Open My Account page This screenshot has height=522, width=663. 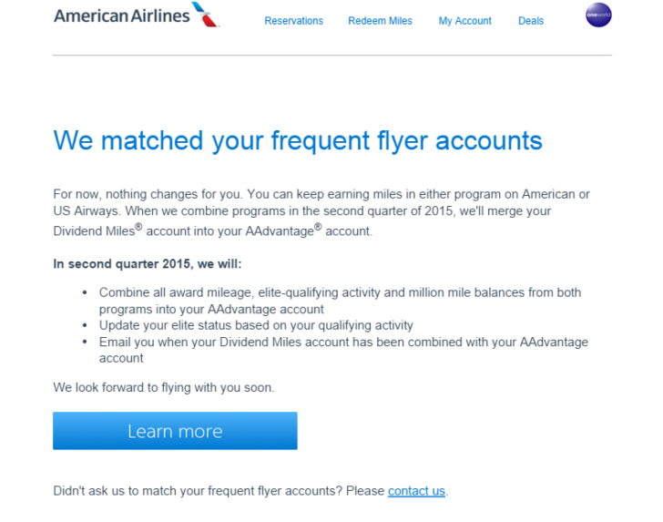(464, 21)
